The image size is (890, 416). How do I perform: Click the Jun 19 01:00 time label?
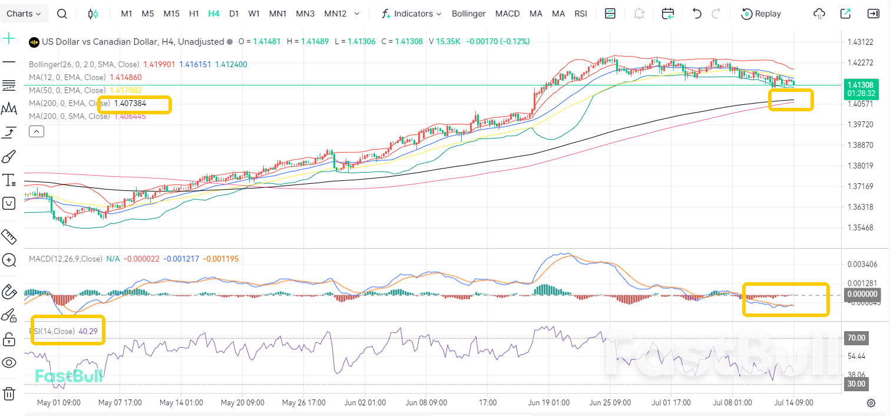click(549, 403)
